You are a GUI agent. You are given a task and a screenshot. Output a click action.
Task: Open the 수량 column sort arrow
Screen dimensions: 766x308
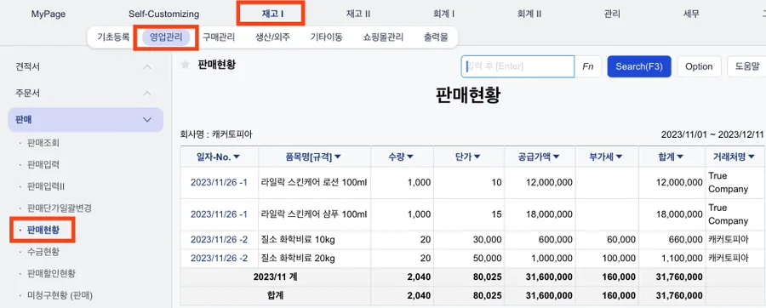coord(410,157)
